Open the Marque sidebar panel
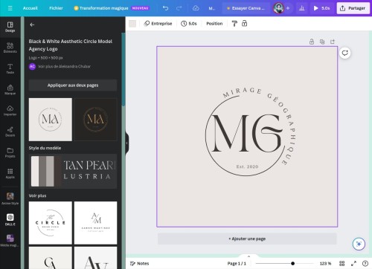 pyautogui.click(x=10, y=89)
